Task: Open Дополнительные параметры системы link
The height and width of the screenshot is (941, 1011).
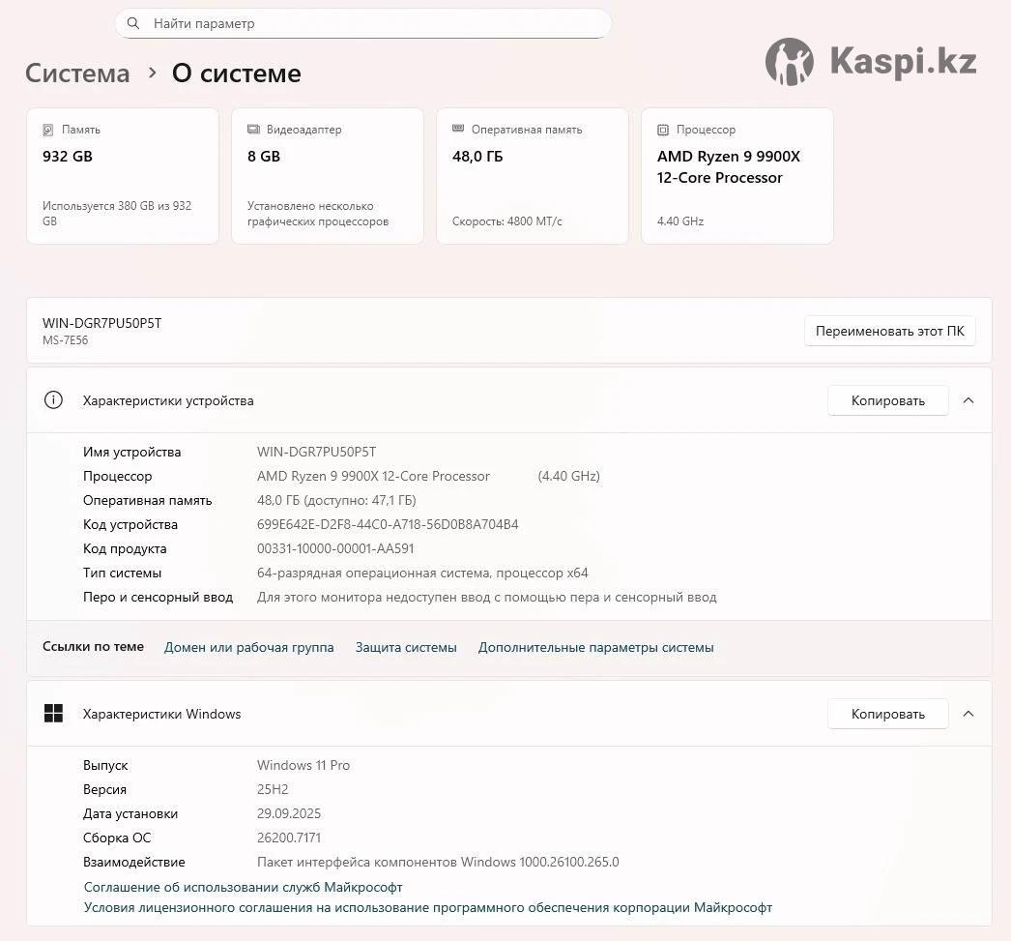Action: [x=595, y=647]
